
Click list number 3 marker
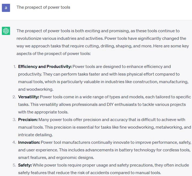(14, 120)
